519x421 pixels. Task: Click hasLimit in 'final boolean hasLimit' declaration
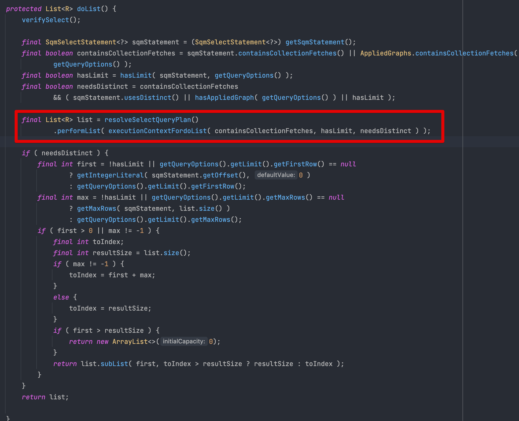93,75
